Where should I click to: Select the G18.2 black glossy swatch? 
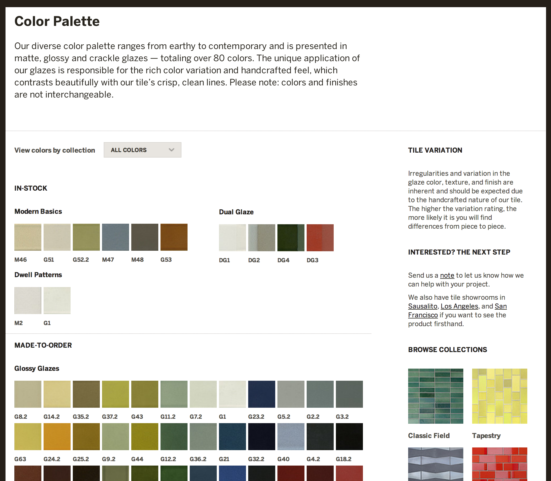tap(349, 437)
